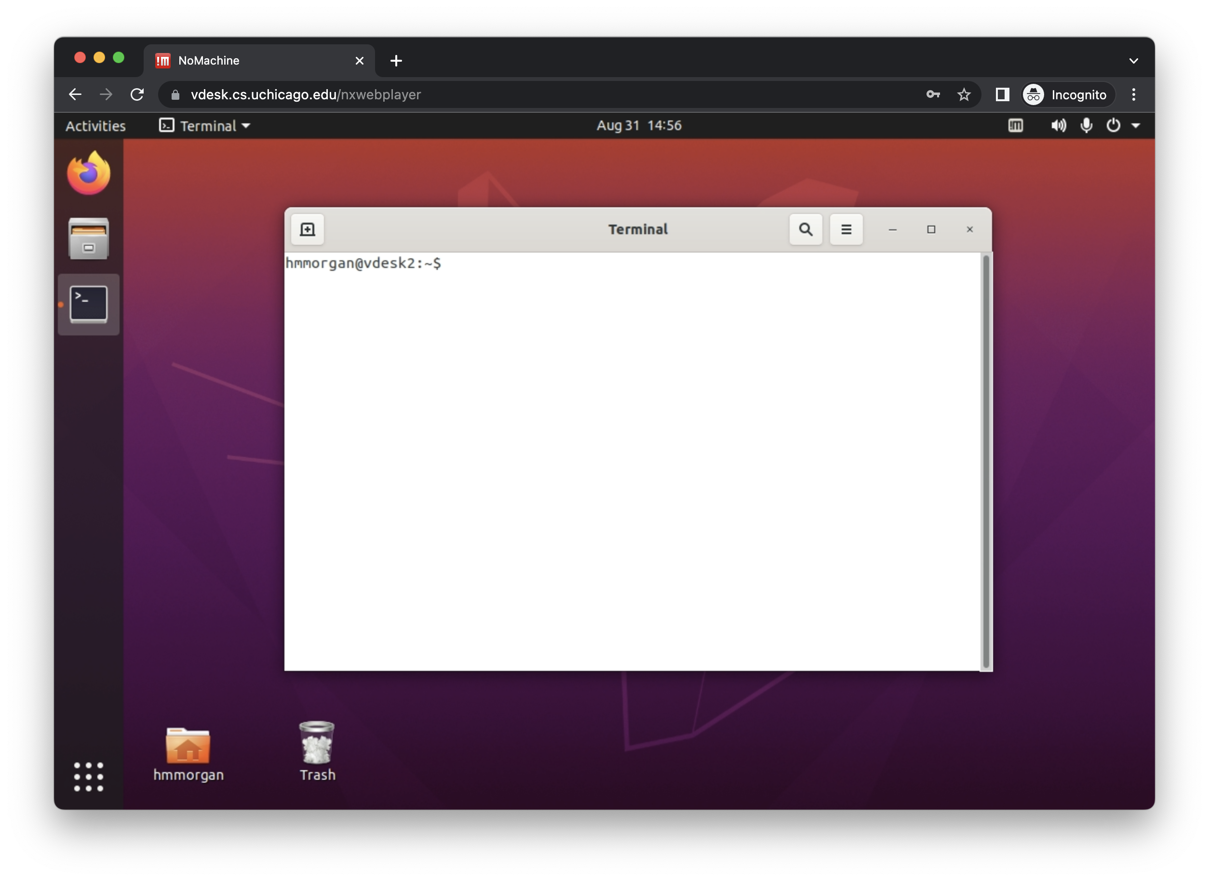Open the Files app in dock
The height and width of the screenshot is (881, 1209).
pyautogui.click(x=89, y=239)
